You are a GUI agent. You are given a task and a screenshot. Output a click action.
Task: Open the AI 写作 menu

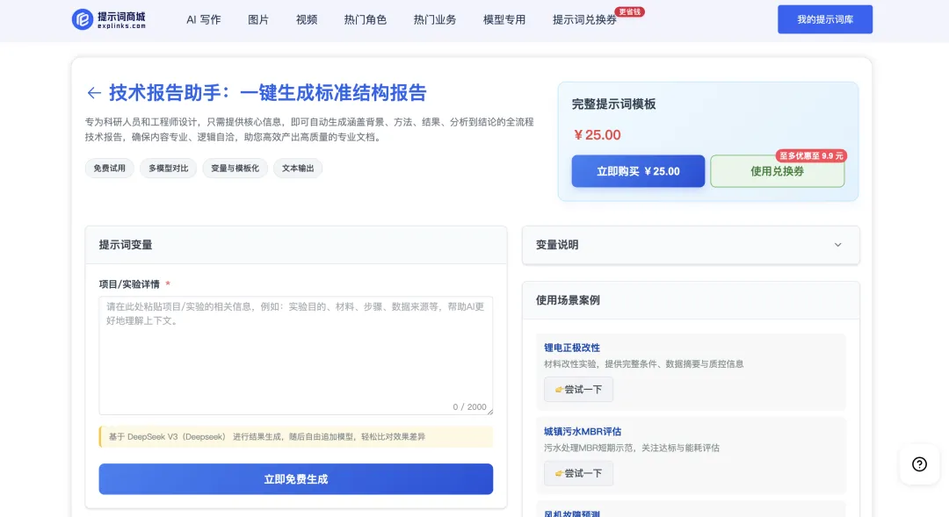click(x=203, y=20)
